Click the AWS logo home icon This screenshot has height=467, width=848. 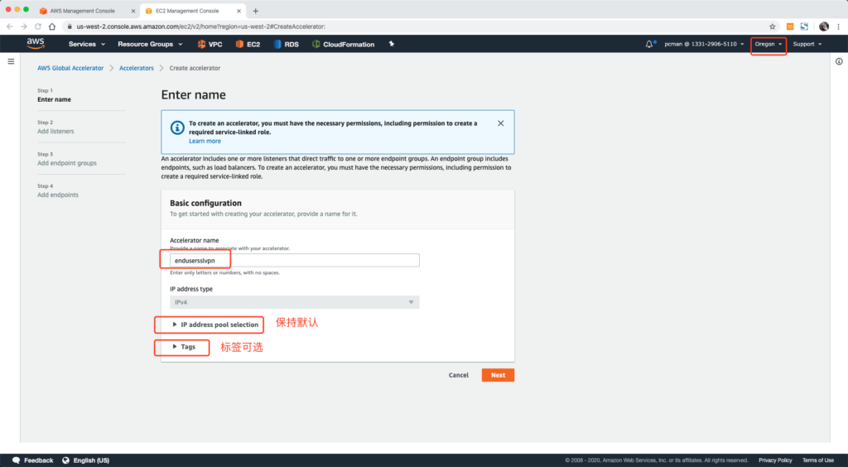tap(36, 43)
